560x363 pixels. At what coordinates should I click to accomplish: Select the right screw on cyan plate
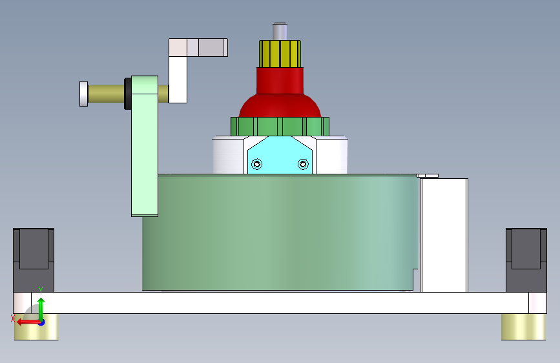click(303, 164)
